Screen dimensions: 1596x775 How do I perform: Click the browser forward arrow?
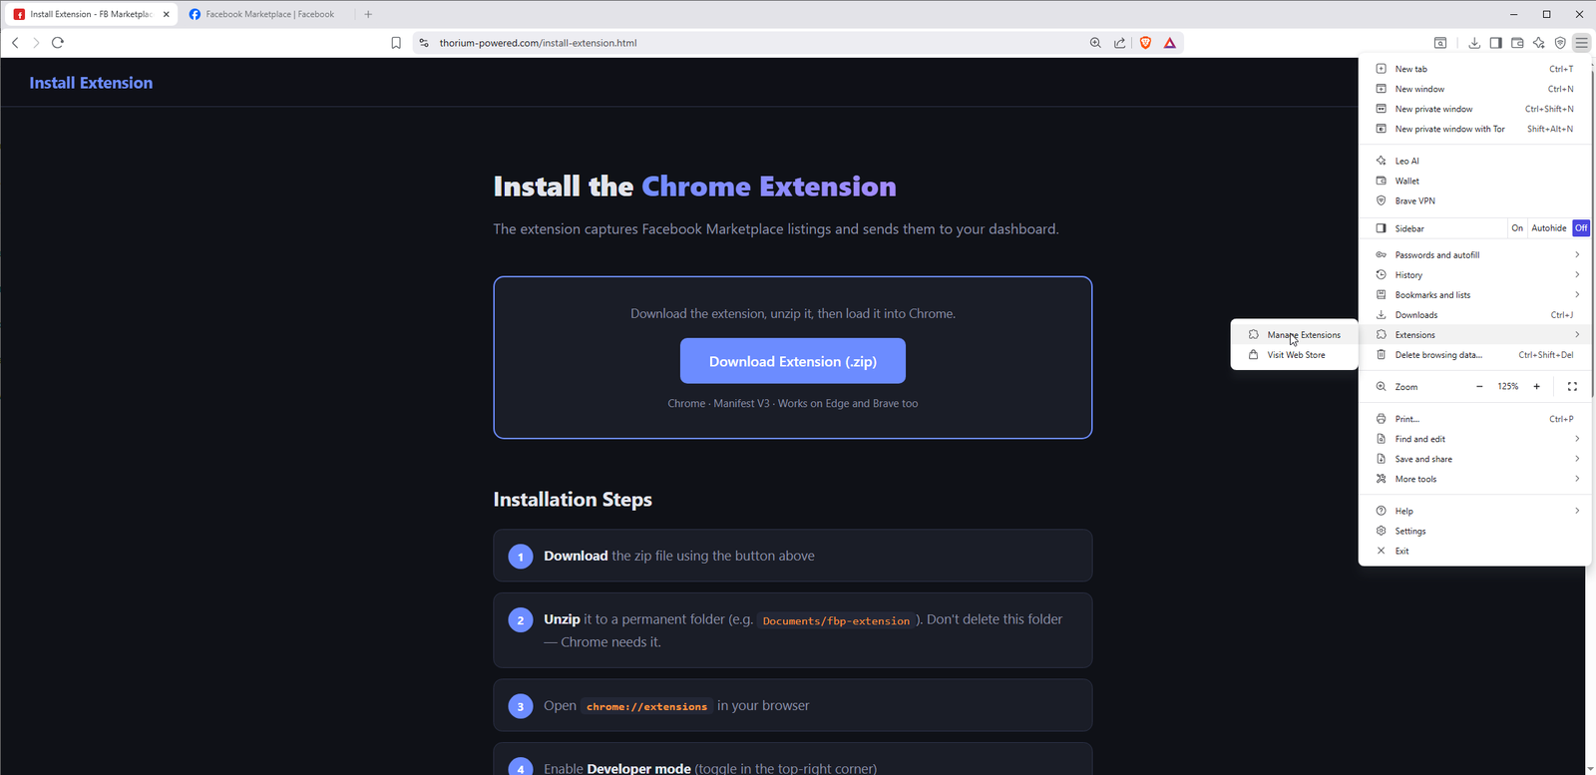point(36,43)
